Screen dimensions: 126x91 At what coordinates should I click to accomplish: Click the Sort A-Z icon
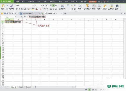click(94, 6)
